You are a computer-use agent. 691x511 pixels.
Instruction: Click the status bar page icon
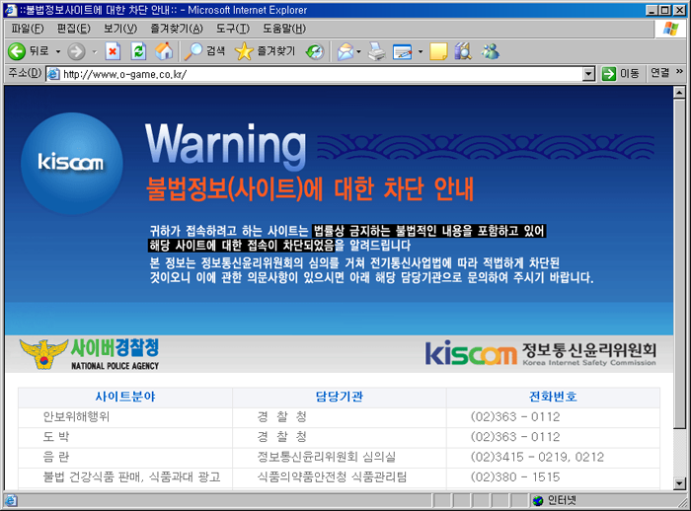11,500
